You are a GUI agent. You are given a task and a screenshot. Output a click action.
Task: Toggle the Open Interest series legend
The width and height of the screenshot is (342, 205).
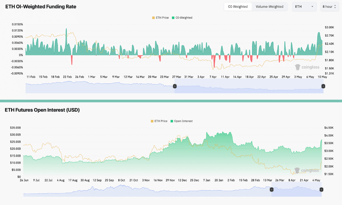(x=181, y=121)
